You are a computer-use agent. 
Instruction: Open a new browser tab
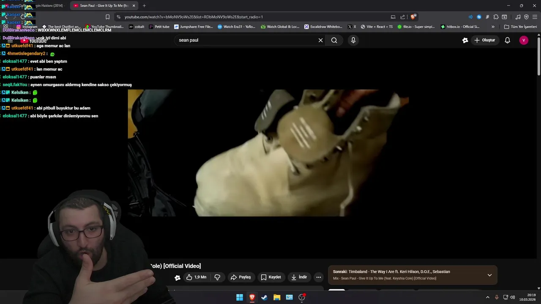pos(144,5)
